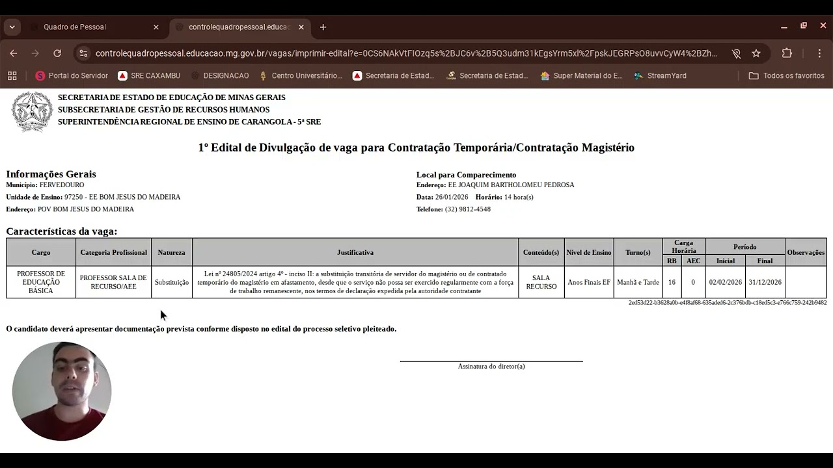Minimize the Chrome window
Image resolution: width=833 pixels, height=468 pixels.
(784, 27)
